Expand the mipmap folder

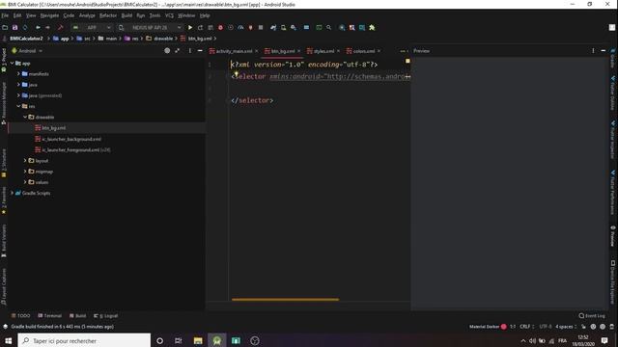point(25,172)
